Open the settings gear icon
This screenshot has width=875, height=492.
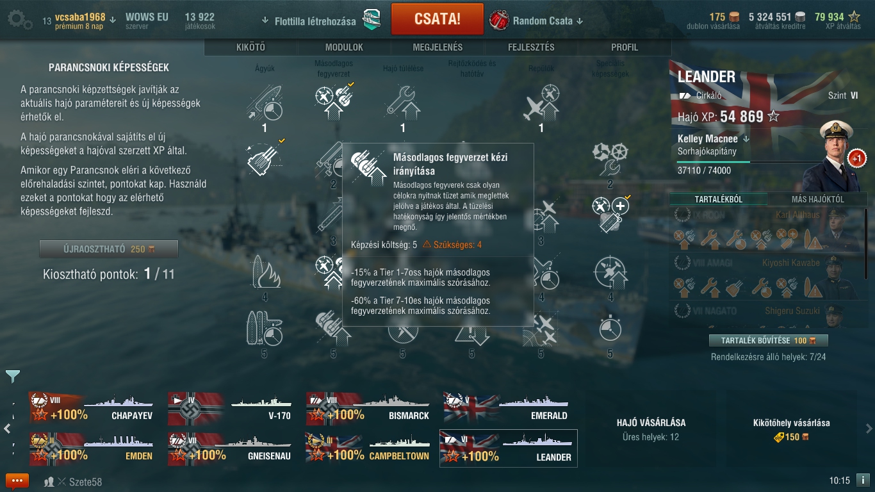20,20
